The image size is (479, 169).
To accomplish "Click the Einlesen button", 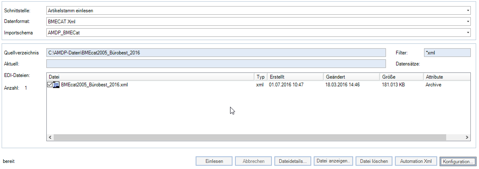I will [x=214, y=161].
